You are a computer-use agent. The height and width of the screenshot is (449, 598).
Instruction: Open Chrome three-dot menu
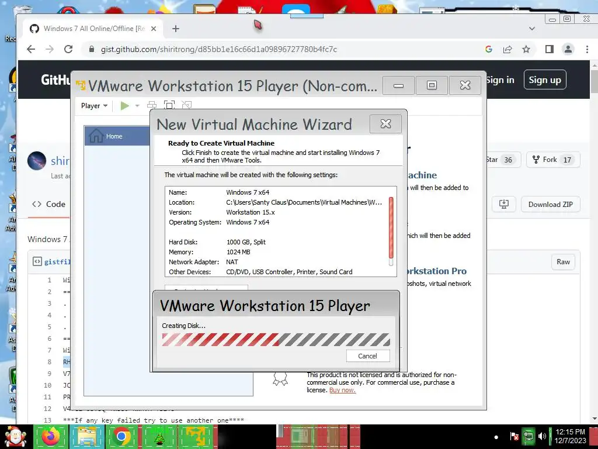click(587, 49)
